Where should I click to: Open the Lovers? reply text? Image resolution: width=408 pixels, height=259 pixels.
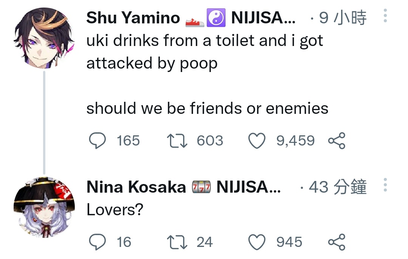point(114,210)
